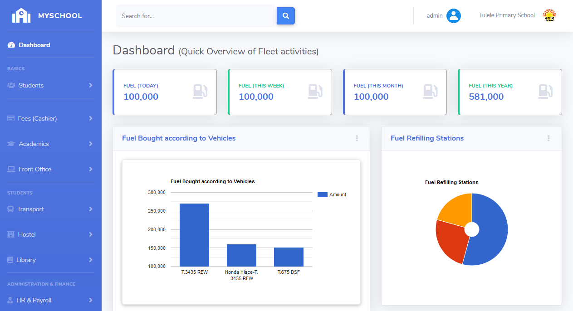573x311 pixels.
Task: Open the Fuel Bought according to Vehicles options menu
Action: click(x=357, y=138)
